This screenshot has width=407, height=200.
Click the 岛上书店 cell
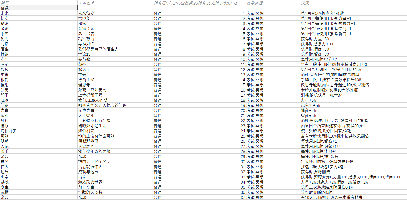click(115, 34)
